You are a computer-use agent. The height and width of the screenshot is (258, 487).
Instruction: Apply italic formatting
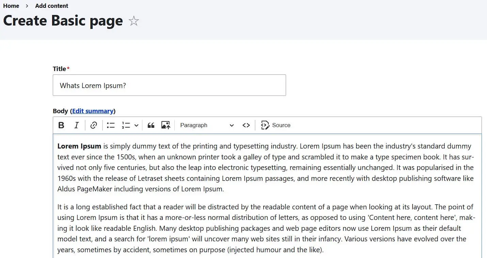tap(76, 125)
